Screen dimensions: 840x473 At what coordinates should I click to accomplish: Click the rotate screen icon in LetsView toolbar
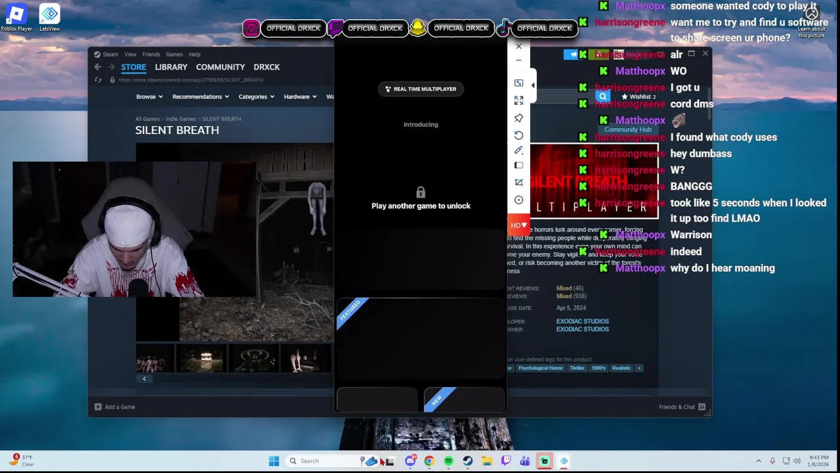click(x=518, y=135)
